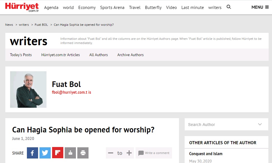Open the world section

tap(68, 8)
